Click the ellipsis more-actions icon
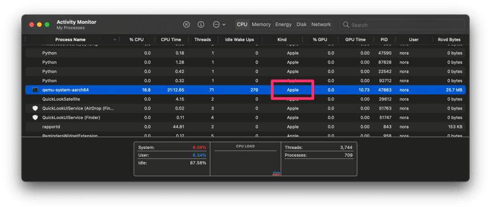This screenshot has height=210, width=491. (x=216, y=24)
